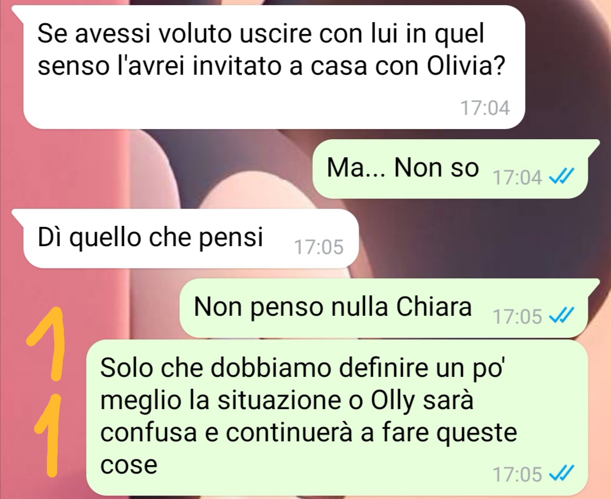This screenshot has width=611, height=499.
Task: Click the 17:05 timestamp in the last message
Action: 517,474
